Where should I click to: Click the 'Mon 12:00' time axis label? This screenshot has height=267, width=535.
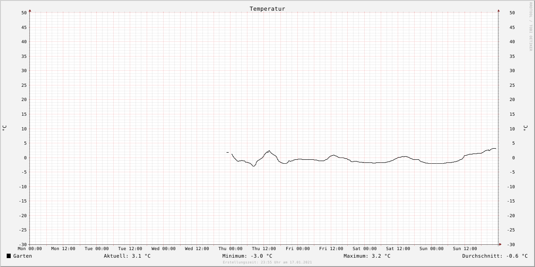coord(63,249)
